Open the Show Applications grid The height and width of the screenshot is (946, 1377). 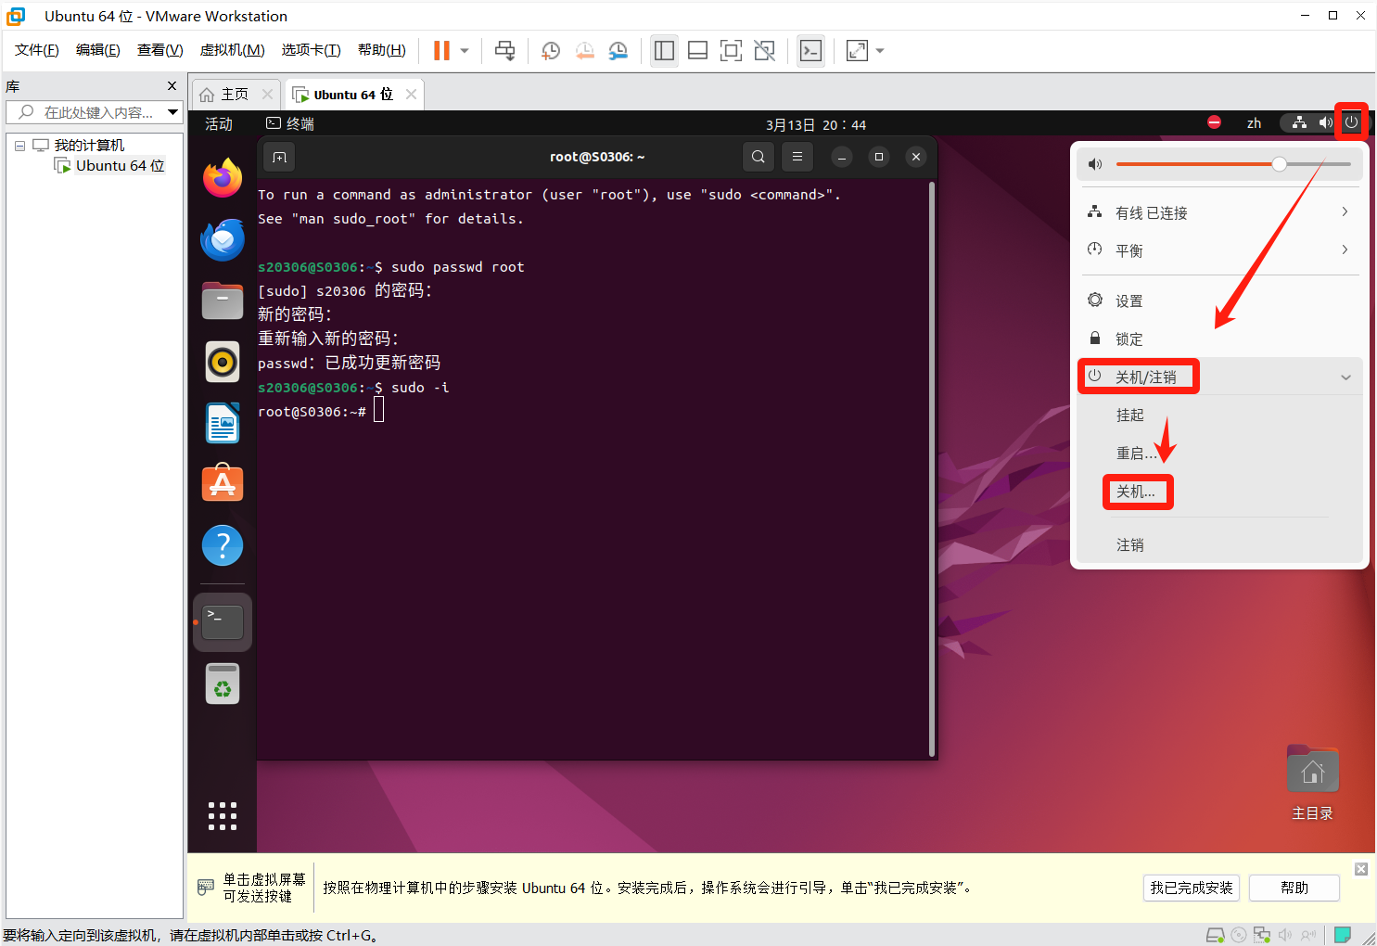(x=223, y=815)
